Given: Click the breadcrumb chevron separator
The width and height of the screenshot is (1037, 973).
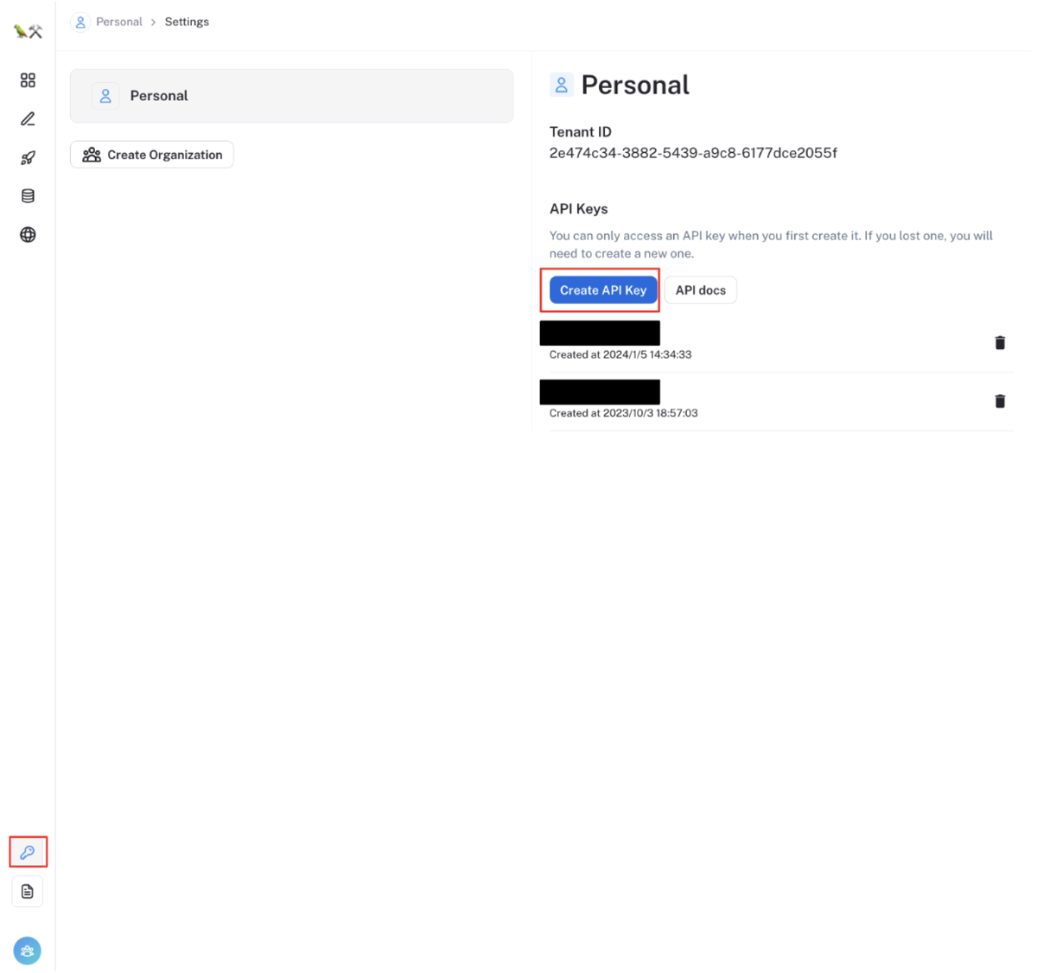Looking at the screenshot, I should [x=154, y=22].
